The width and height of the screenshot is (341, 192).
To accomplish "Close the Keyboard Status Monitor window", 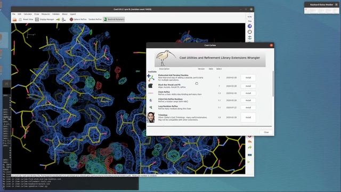I will (x=336, y=5).
